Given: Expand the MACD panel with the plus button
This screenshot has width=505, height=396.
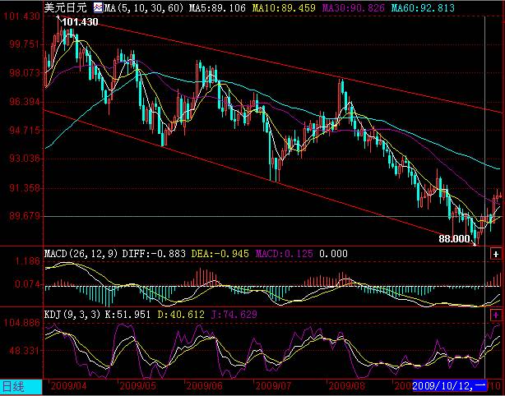Looking at the screenshot, I should [x=497, y=256].
